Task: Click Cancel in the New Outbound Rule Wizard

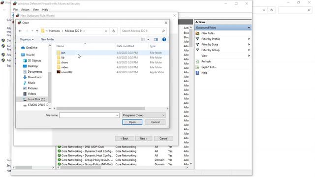Action: 163,139
